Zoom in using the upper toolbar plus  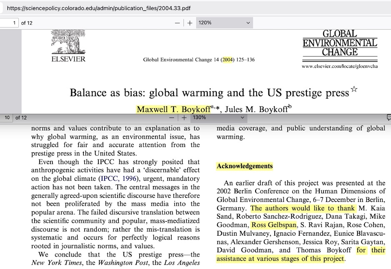[190, 23]
